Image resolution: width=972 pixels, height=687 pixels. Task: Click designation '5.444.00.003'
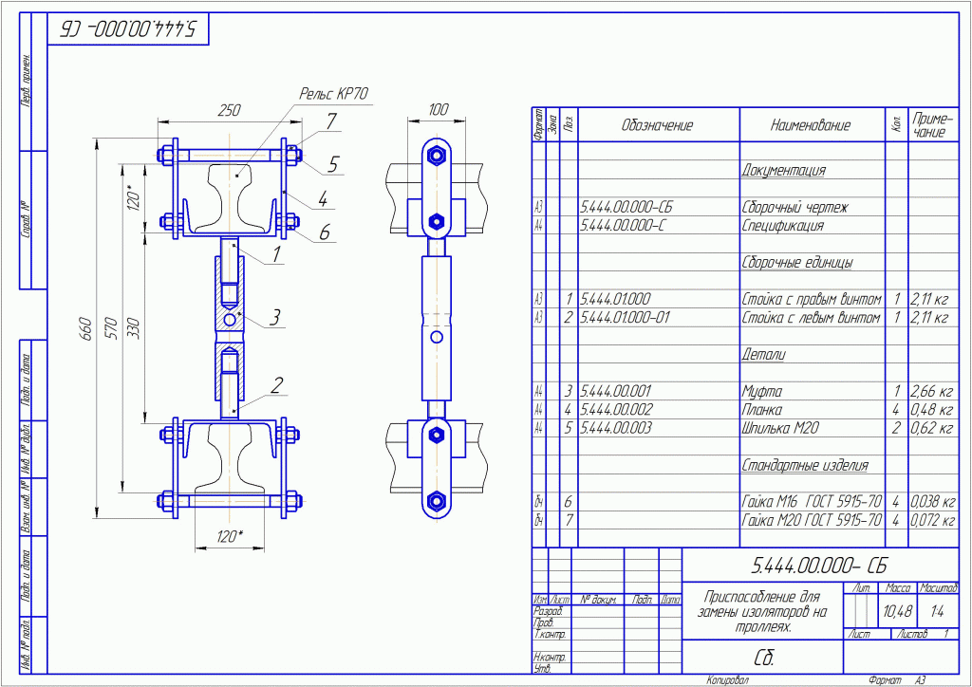coord(616,429)
